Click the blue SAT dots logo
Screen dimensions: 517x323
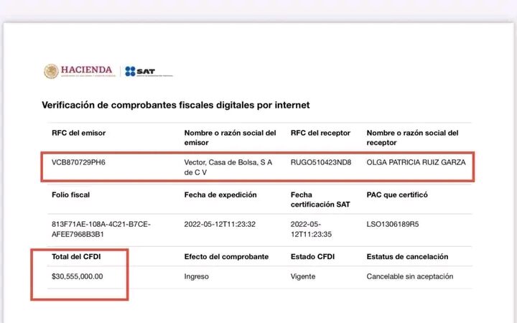(x=130, y=71)
